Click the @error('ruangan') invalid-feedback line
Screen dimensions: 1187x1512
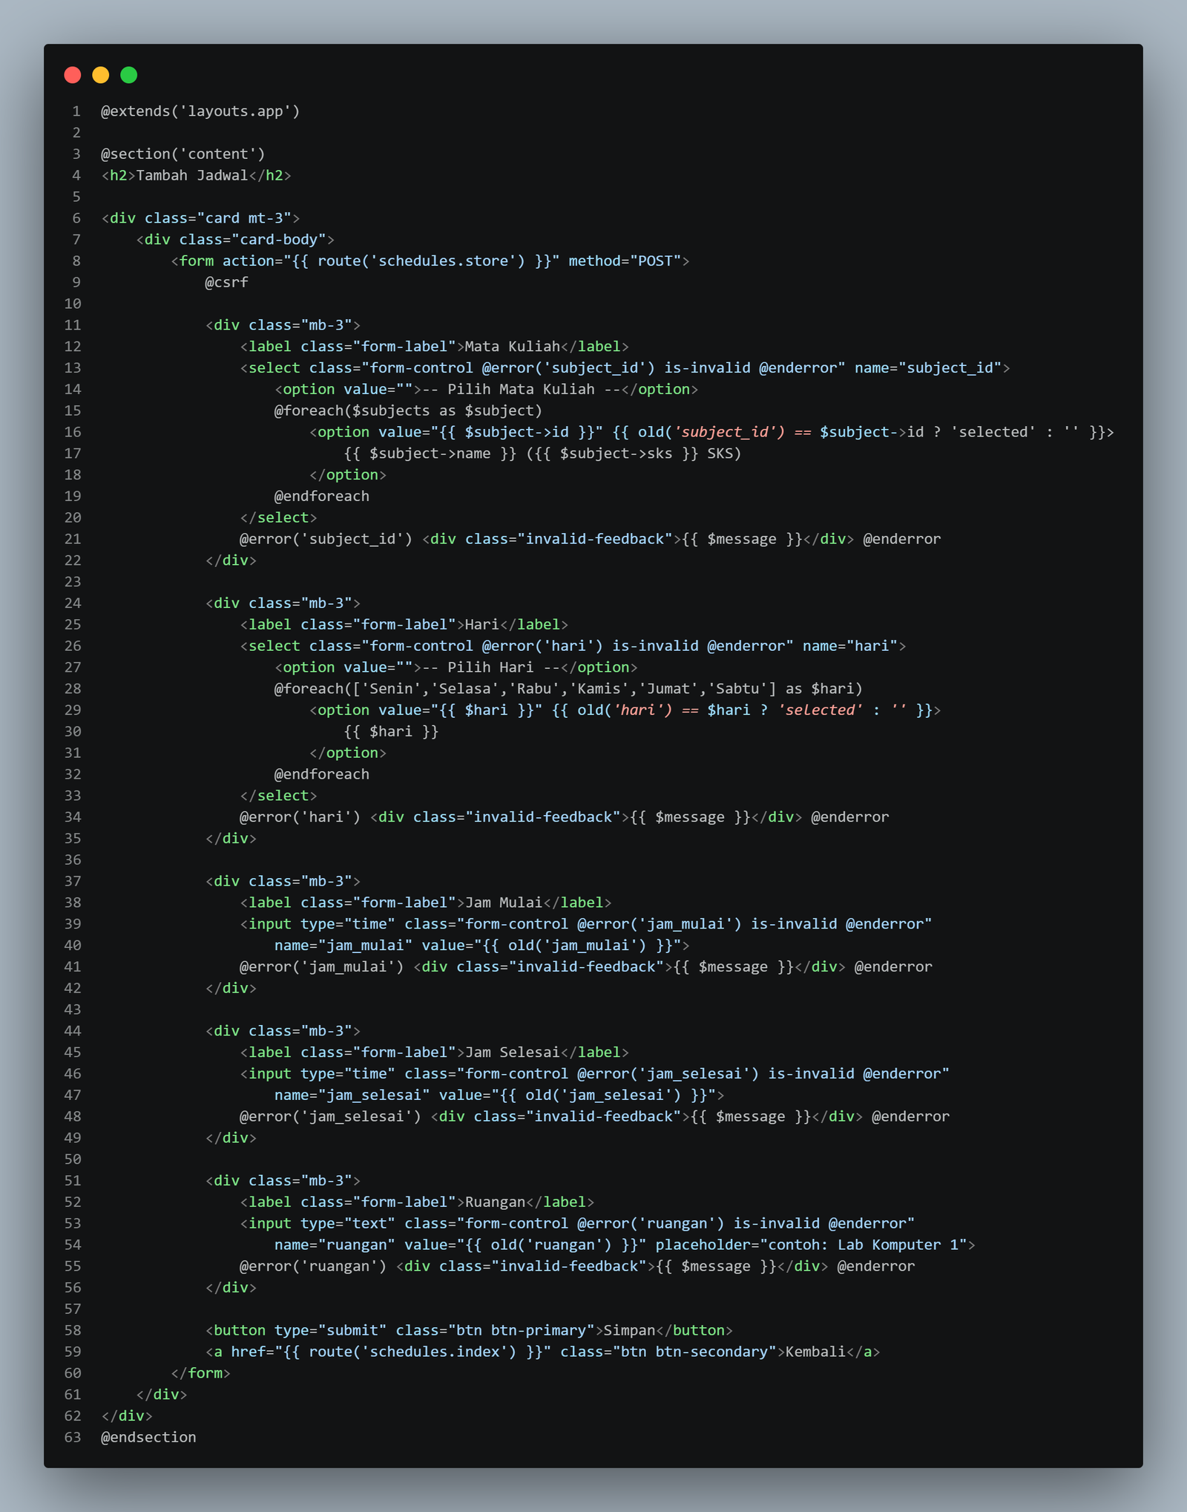coord(577,1266)
